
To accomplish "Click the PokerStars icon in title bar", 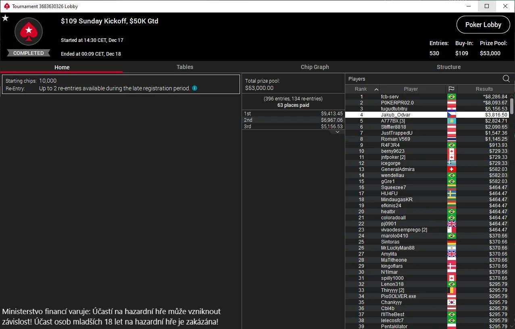I will coord(6,6).
